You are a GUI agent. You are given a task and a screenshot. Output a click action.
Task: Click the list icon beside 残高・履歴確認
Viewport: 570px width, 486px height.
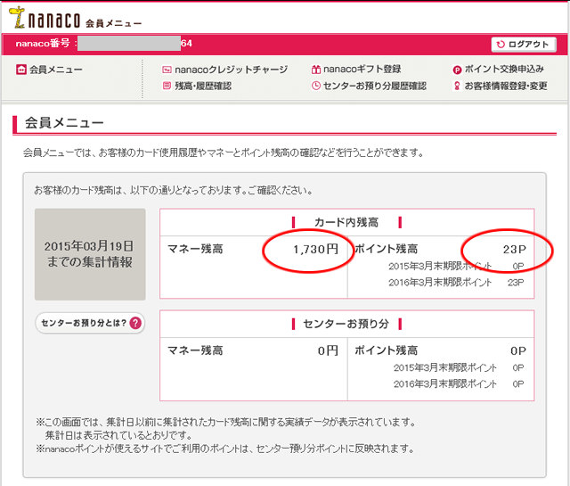click(167, 86)
